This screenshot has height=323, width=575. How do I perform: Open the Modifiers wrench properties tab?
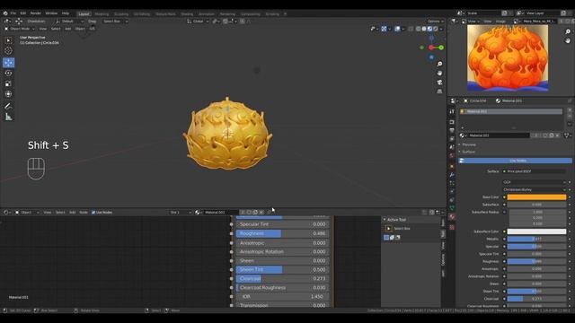452,175
